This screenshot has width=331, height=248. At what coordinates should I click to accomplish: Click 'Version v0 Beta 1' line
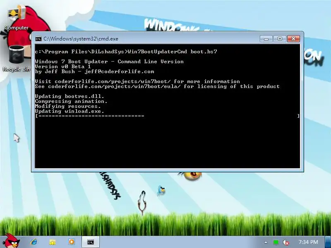(x=63, y=67)
